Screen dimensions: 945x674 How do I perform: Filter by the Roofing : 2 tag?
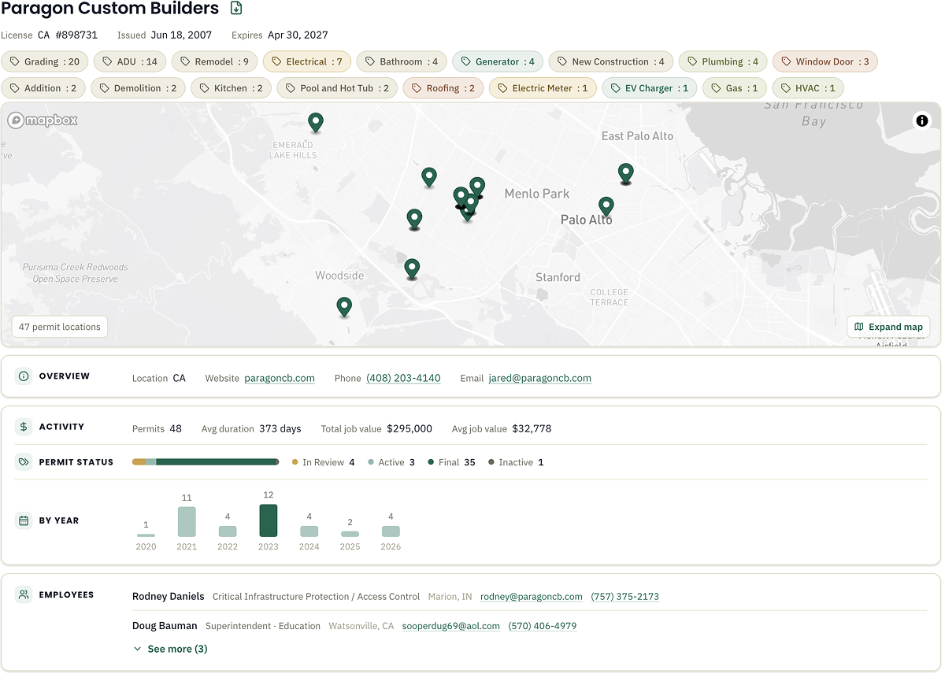tap(443, 88)
